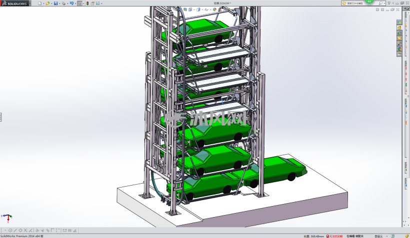Toggle the Select cursor tool
Screen dimensions: 410x238
pos(80,3)
